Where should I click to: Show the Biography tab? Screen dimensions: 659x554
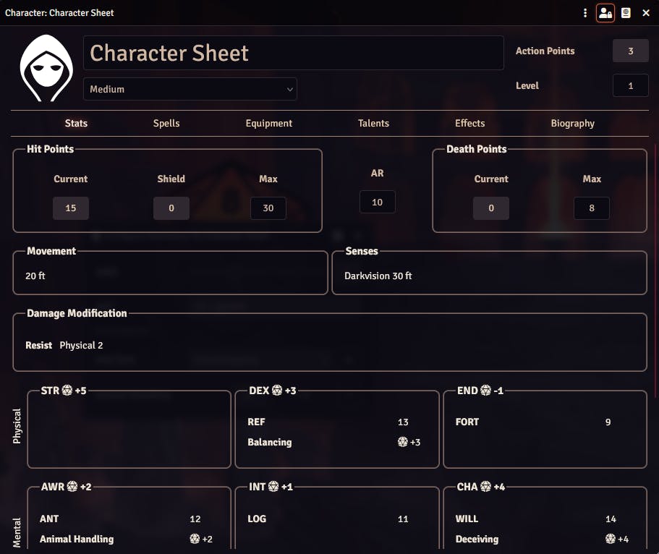572,123
